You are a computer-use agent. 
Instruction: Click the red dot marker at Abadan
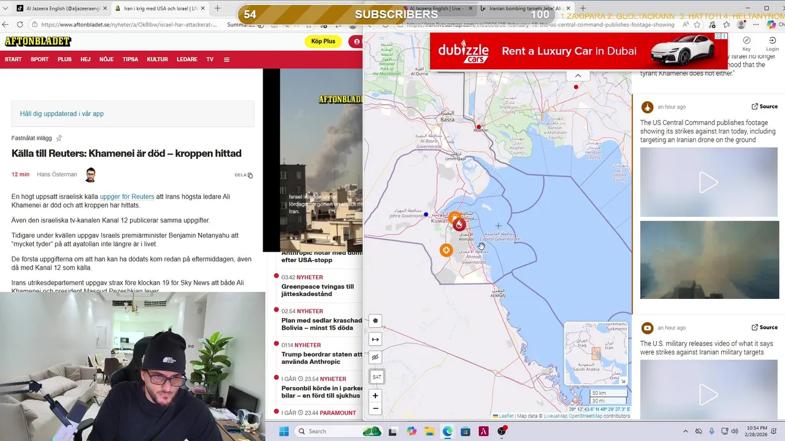[479, 127]
